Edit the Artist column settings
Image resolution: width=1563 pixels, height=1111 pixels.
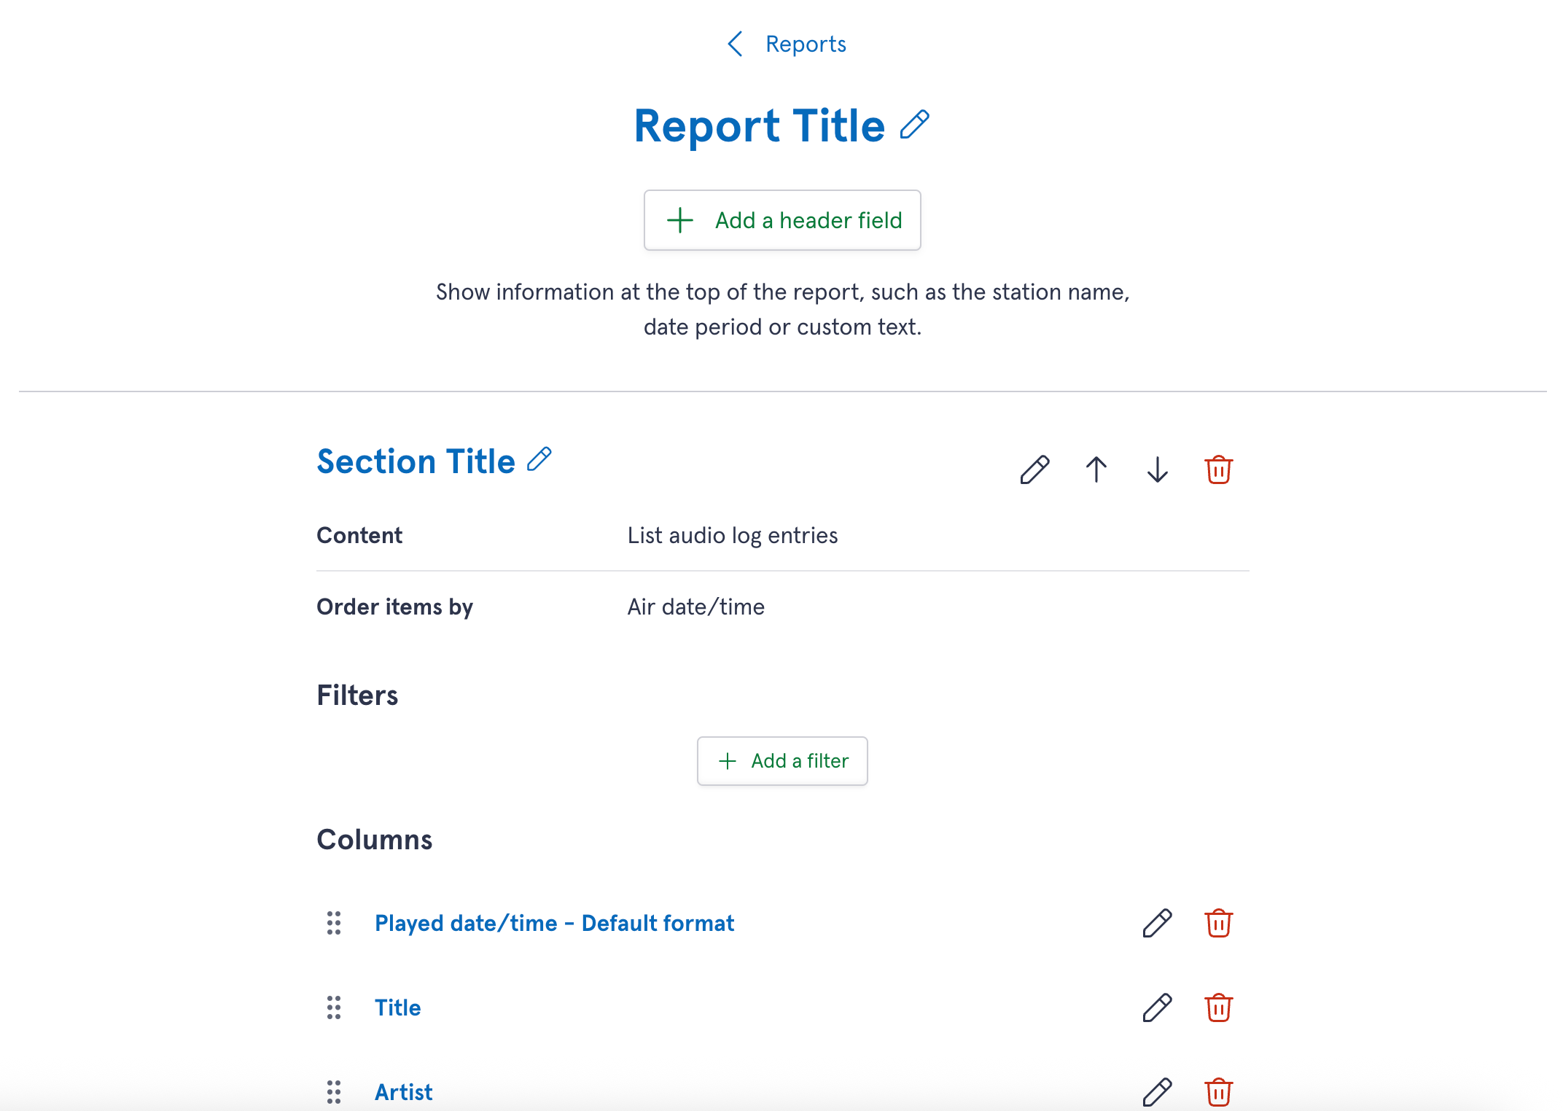point(1156,1091)
